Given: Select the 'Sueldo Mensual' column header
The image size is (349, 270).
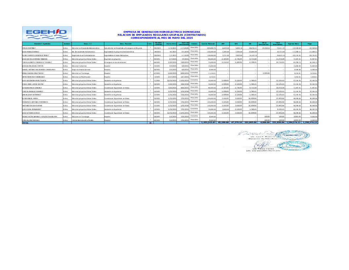Looking at the screenshot, I should (208, 44).
